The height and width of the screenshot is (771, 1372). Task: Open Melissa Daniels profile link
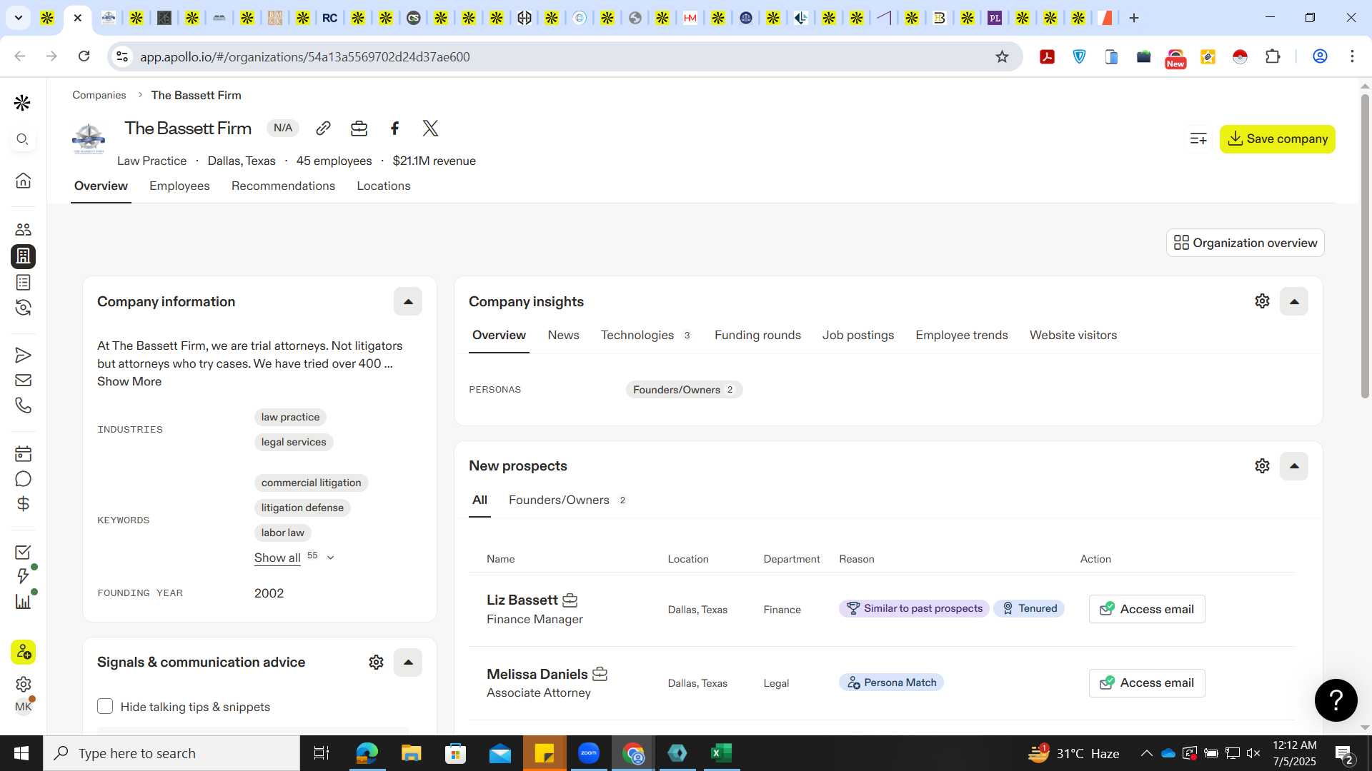(x=537, y=674)
